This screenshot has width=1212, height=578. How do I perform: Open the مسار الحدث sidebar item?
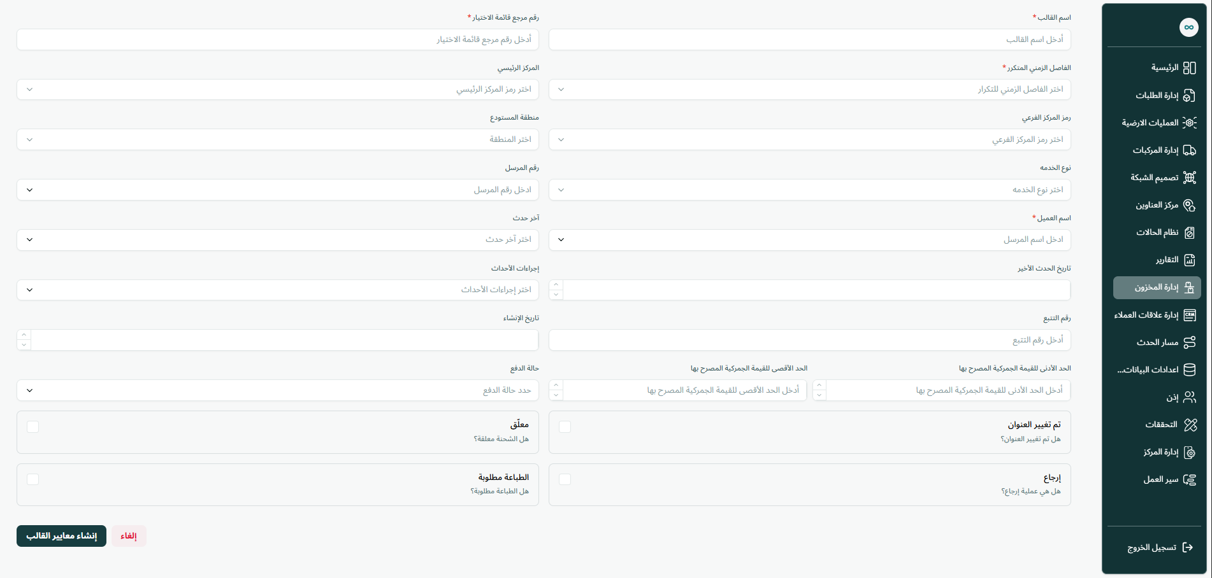(1157, 342)
